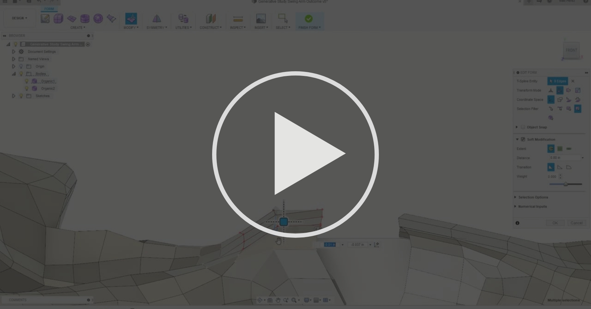This screenshot has height=309, width=591.
Task: Click the Select cursor icon
Action: point(283,18)
